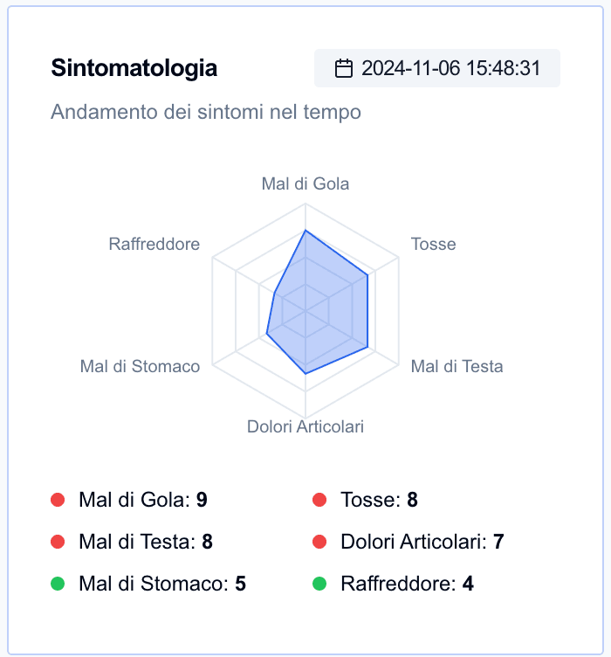Image resolution: width=611 pixels, height=657 pixels.
Task: Click the Sintomatologia card title
Action: click(x=134, y=68)
